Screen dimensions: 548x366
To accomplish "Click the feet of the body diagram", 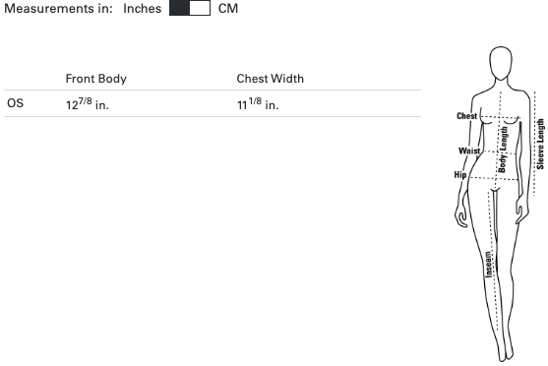I will [506, 351].
